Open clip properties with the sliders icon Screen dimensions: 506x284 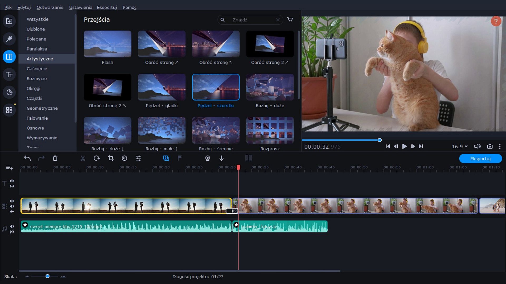138,158
